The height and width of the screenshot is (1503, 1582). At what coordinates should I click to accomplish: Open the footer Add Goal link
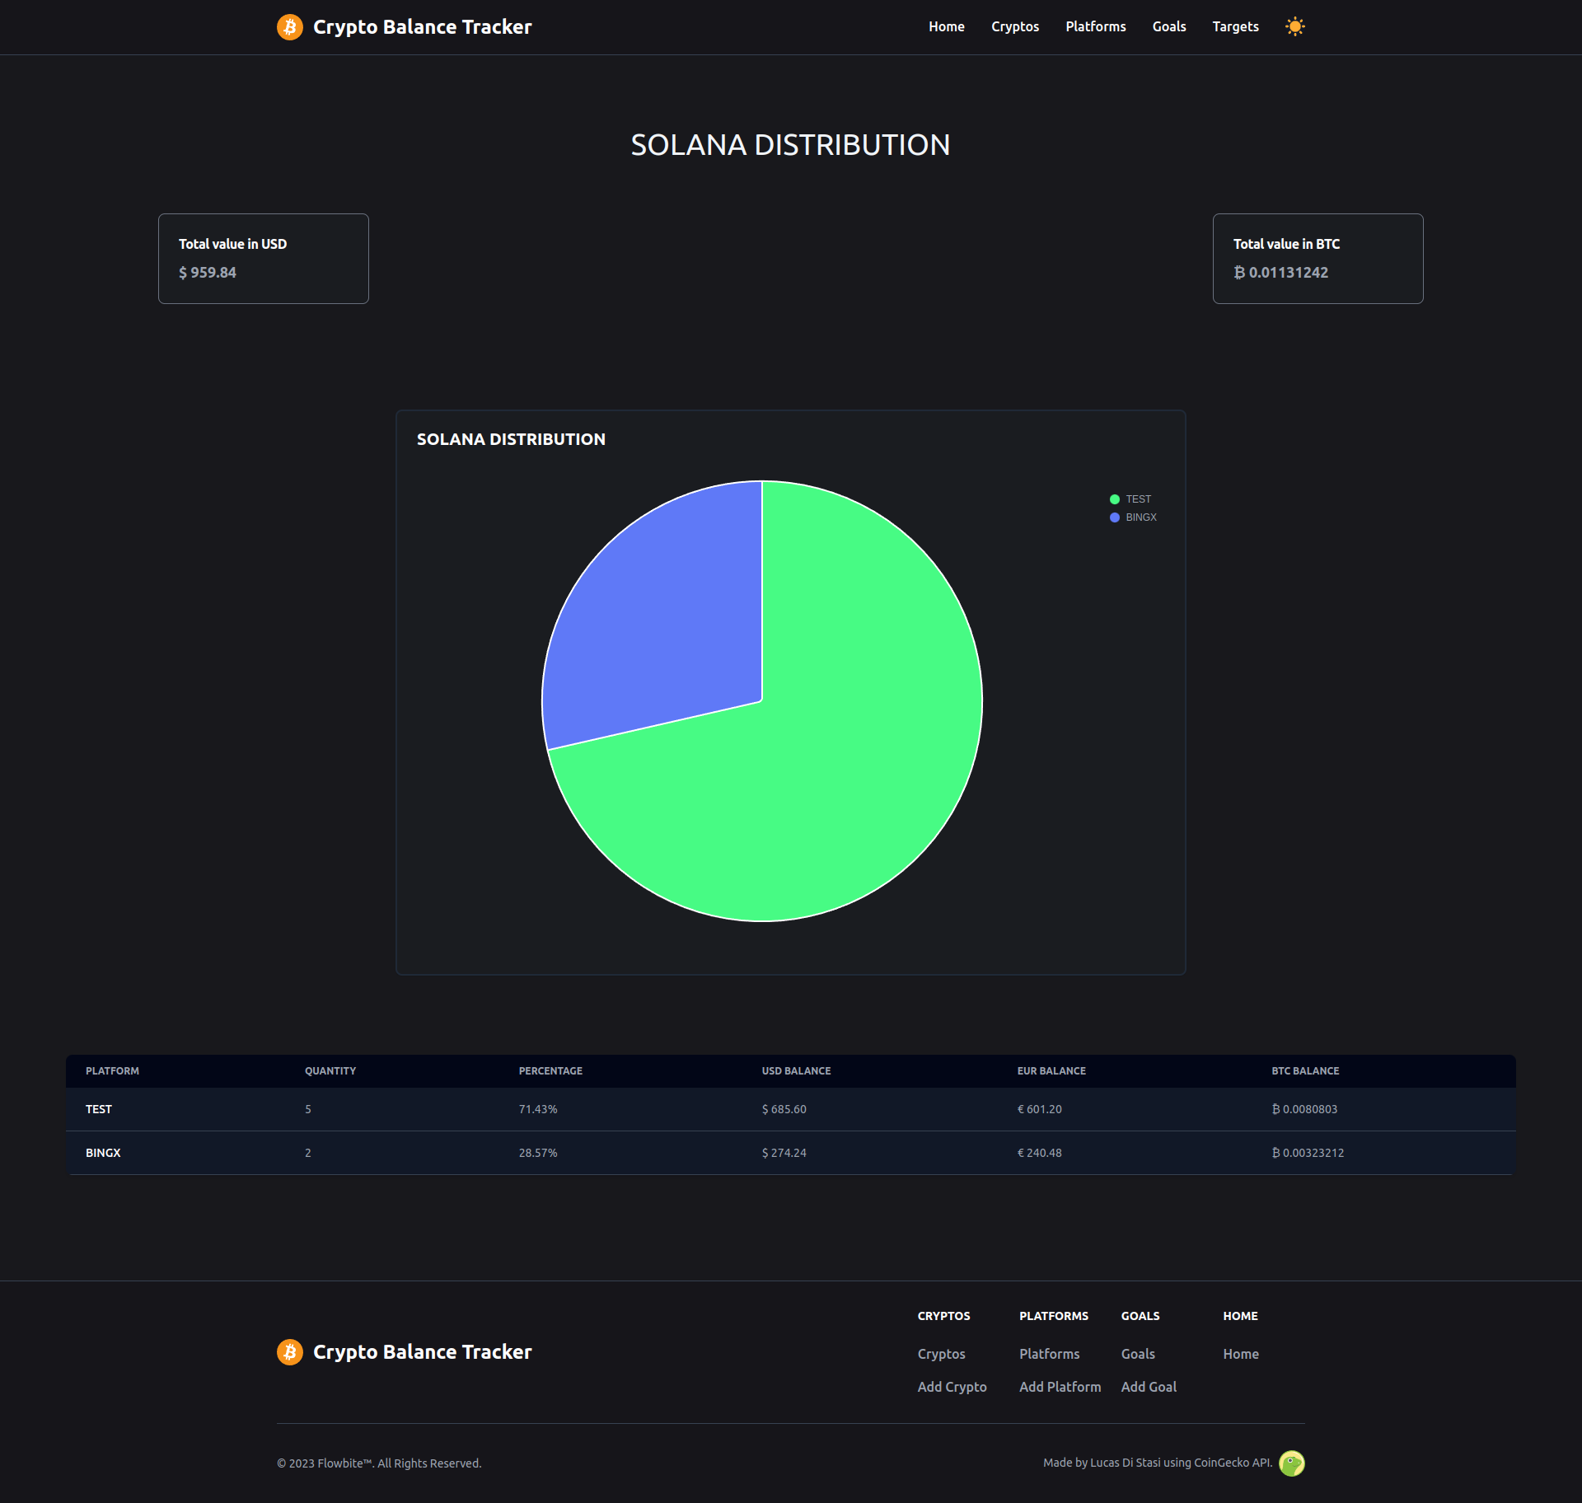[x=1149, y=1387]
